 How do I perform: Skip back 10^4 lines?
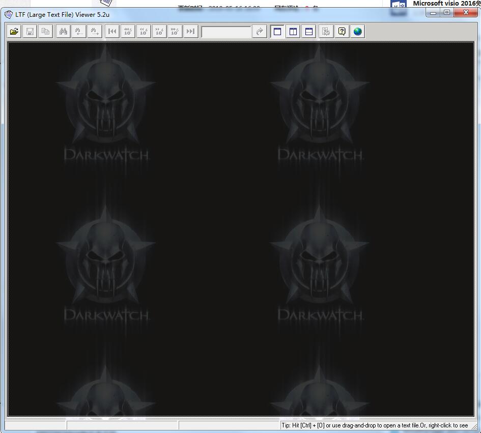144,32
